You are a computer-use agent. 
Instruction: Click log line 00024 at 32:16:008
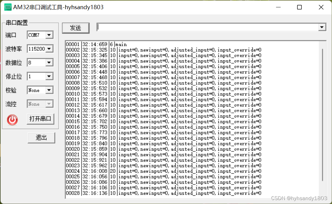tap(164, 171)
